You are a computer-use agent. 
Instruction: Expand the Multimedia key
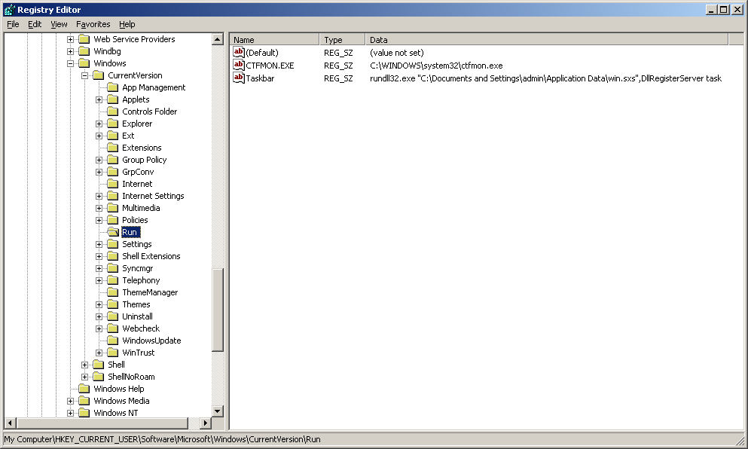coord(99,208)
